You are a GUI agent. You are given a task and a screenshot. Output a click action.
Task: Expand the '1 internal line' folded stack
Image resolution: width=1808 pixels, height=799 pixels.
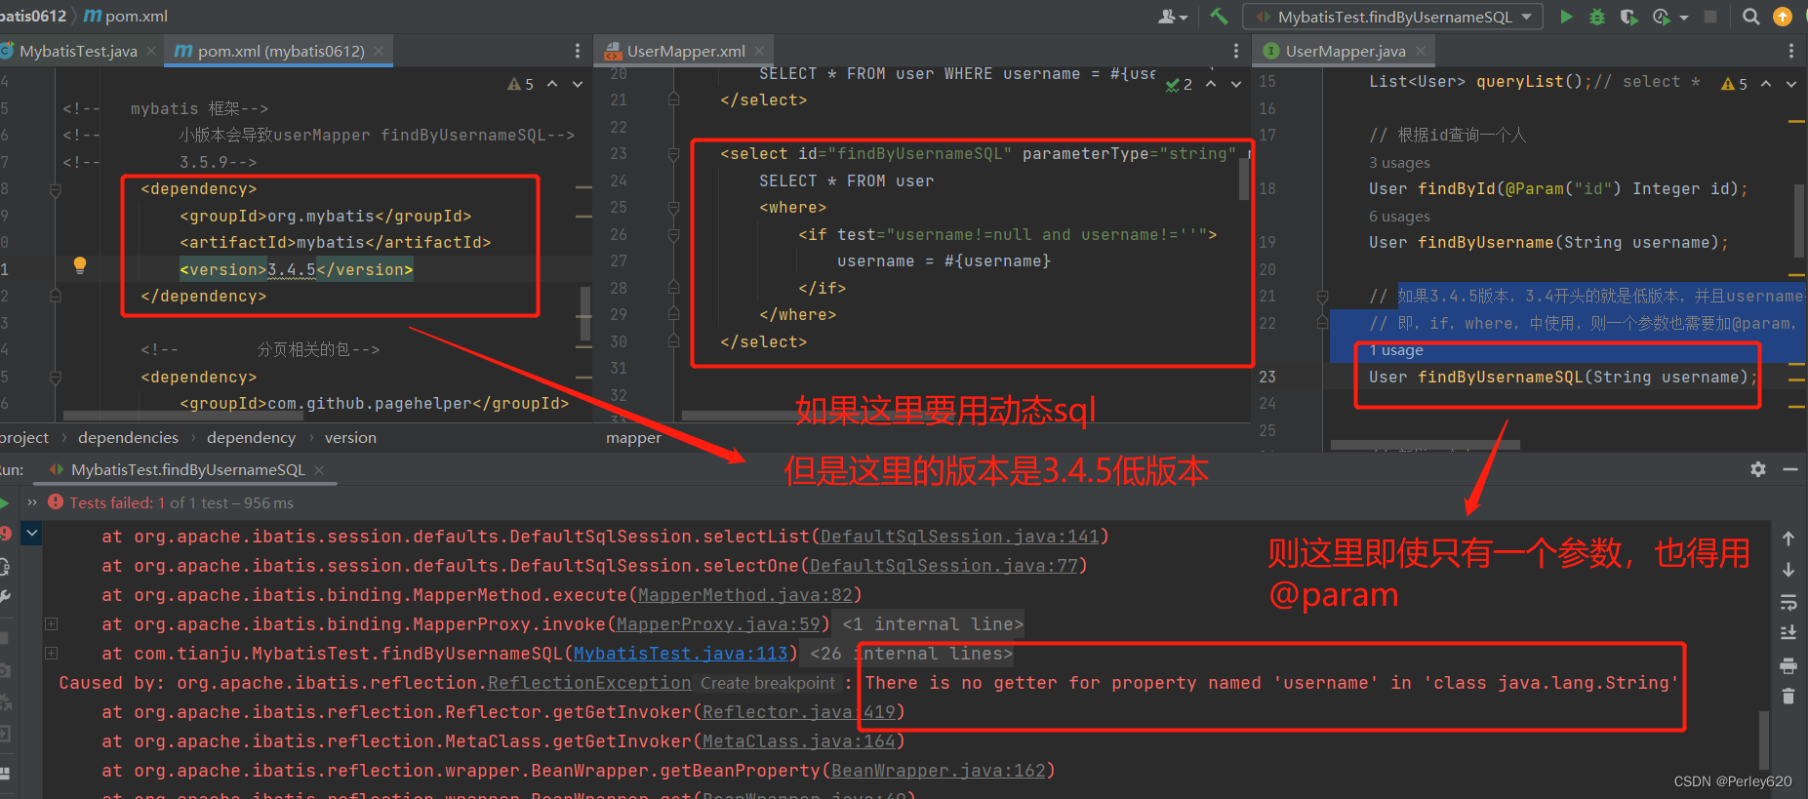click(x=52, y=623)
